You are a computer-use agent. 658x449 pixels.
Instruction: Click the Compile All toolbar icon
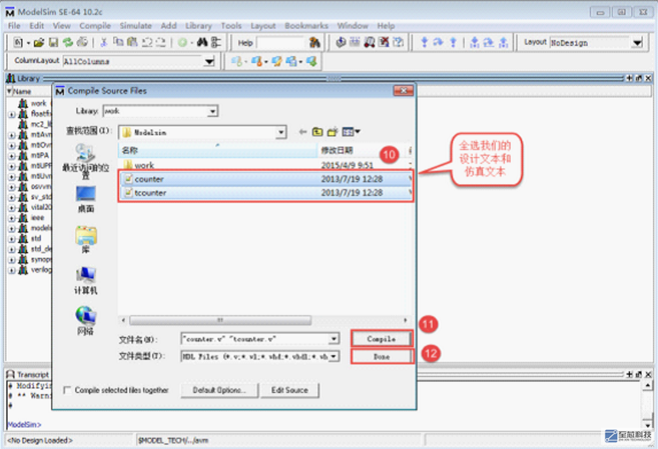[355, 42]
